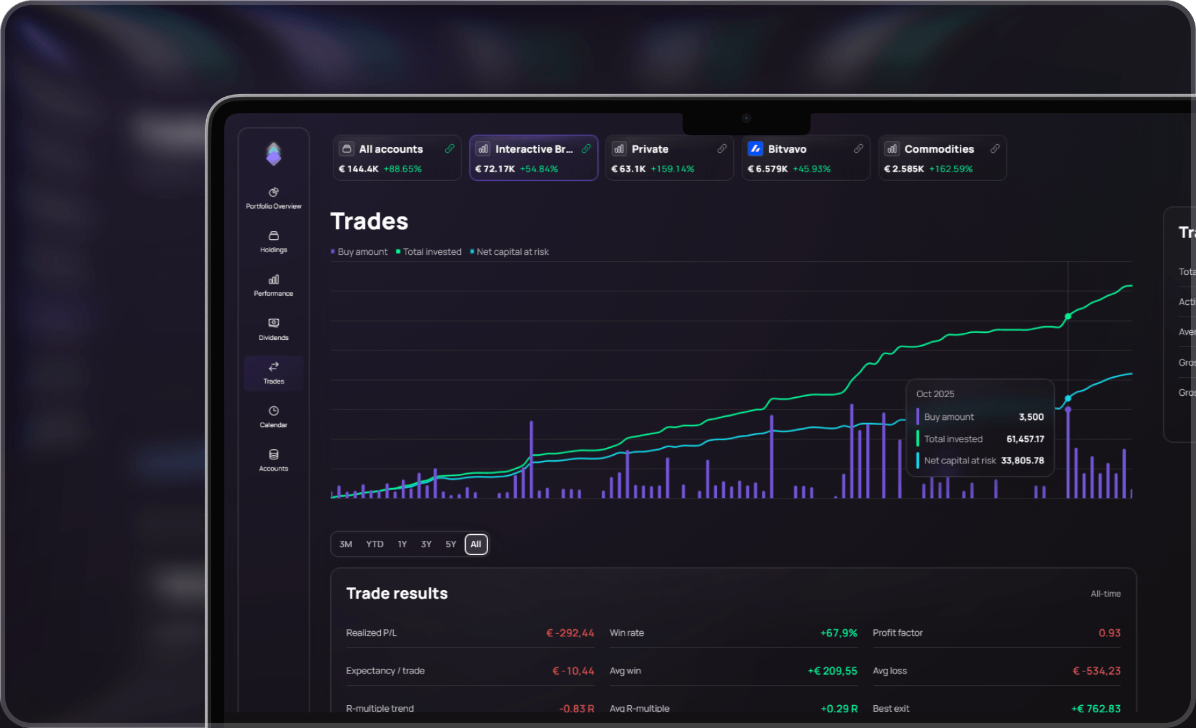Click the Realized P/L value €-292,44

click(570, 633)
